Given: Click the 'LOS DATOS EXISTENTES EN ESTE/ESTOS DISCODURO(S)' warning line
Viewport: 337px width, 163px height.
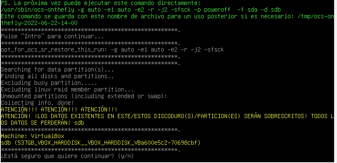Looking at the screenshot, I should (167, 116).
